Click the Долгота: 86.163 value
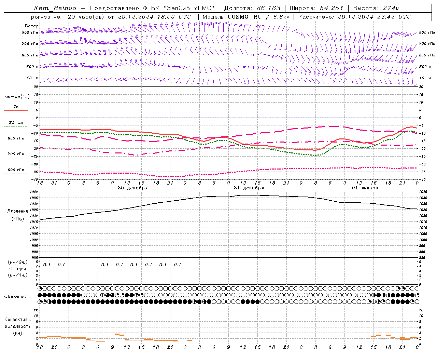 click(x=252, y=8)
